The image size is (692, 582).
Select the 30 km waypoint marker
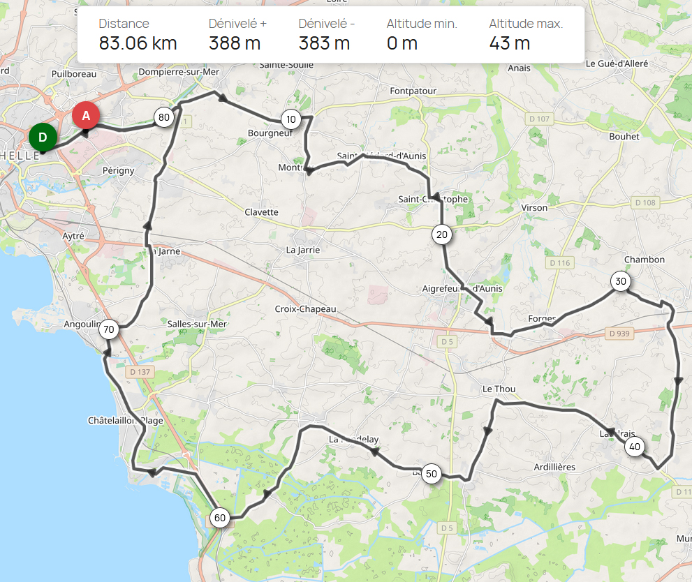[621, 281]
